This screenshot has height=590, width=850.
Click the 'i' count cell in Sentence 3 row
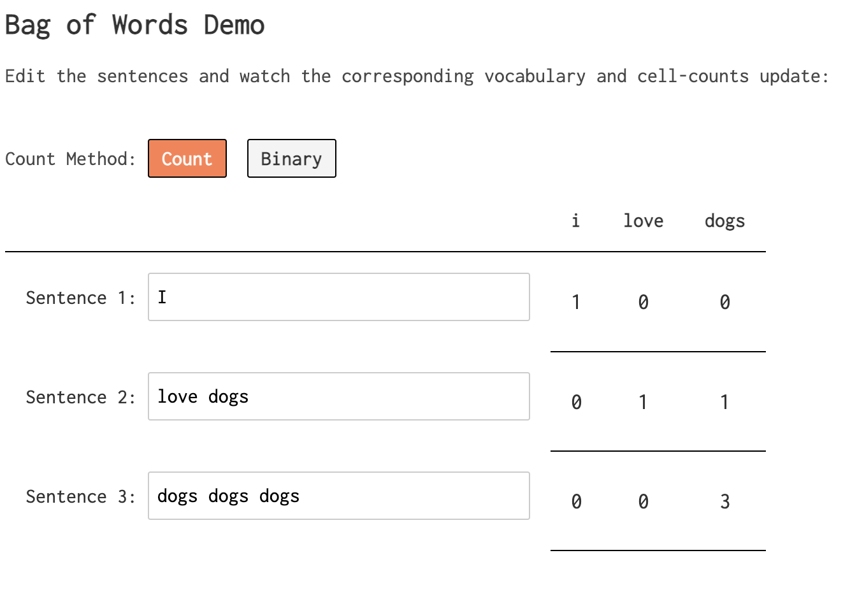tap(576, 501)
